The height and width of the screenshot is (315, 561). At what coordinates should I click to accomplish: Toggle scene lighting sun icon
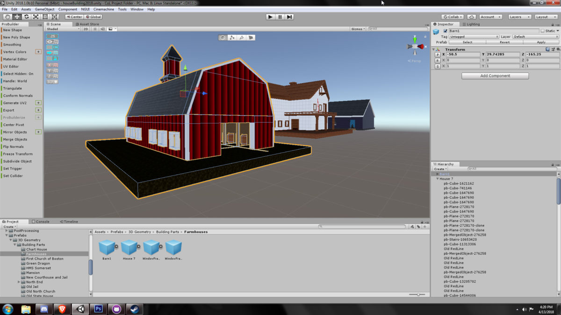click(x=94, y=29)
